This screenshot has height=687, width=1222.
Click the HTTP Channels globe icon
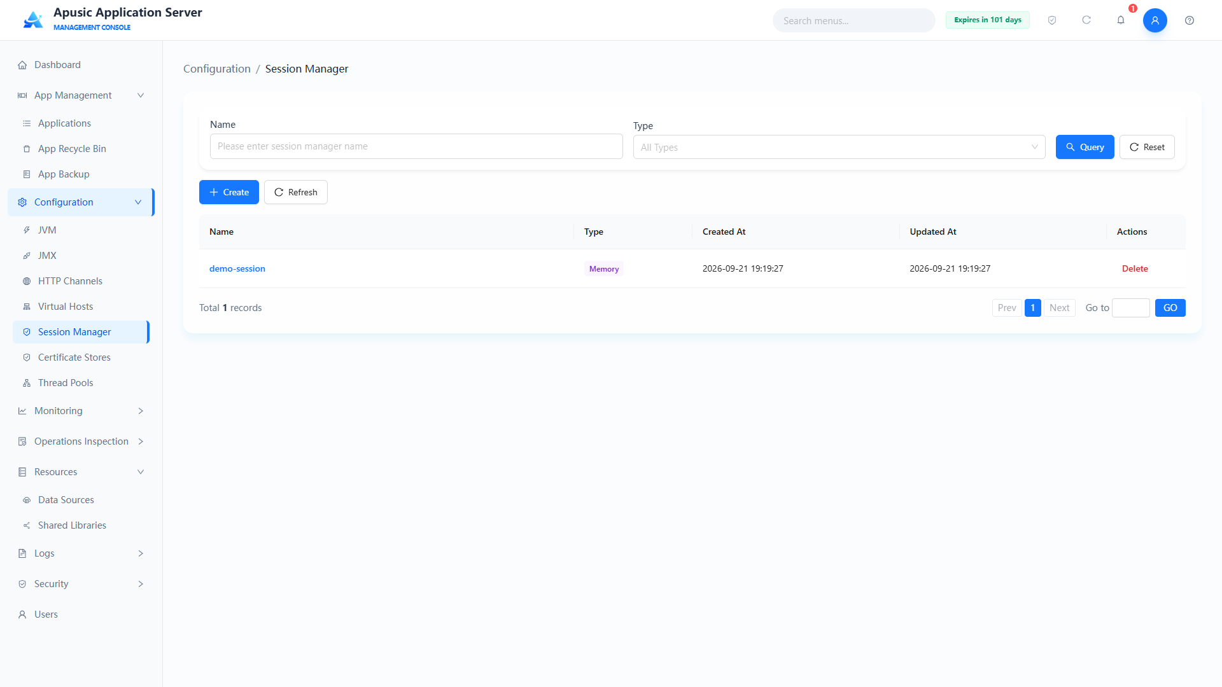[27, 281]
